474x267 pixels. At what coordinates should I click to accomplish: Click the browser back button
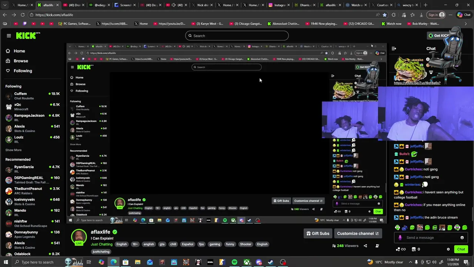pyautogui.click(x=5, y=15)
